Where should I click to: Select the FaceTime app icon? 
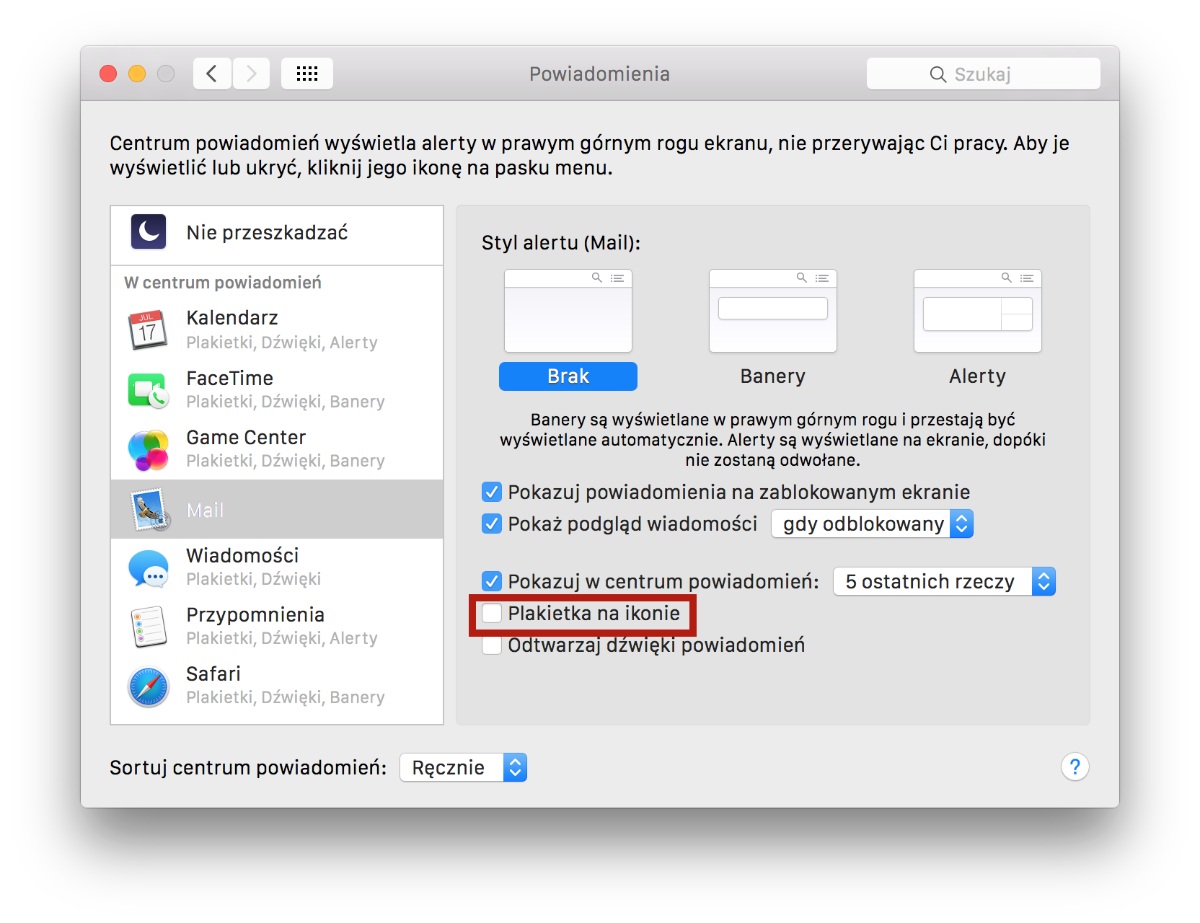coord(148,390)
